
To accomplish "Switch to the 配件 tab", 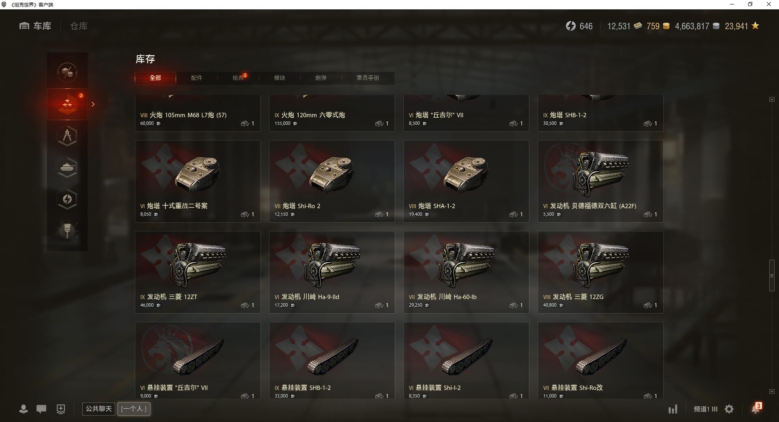I will tap(196, 78).
